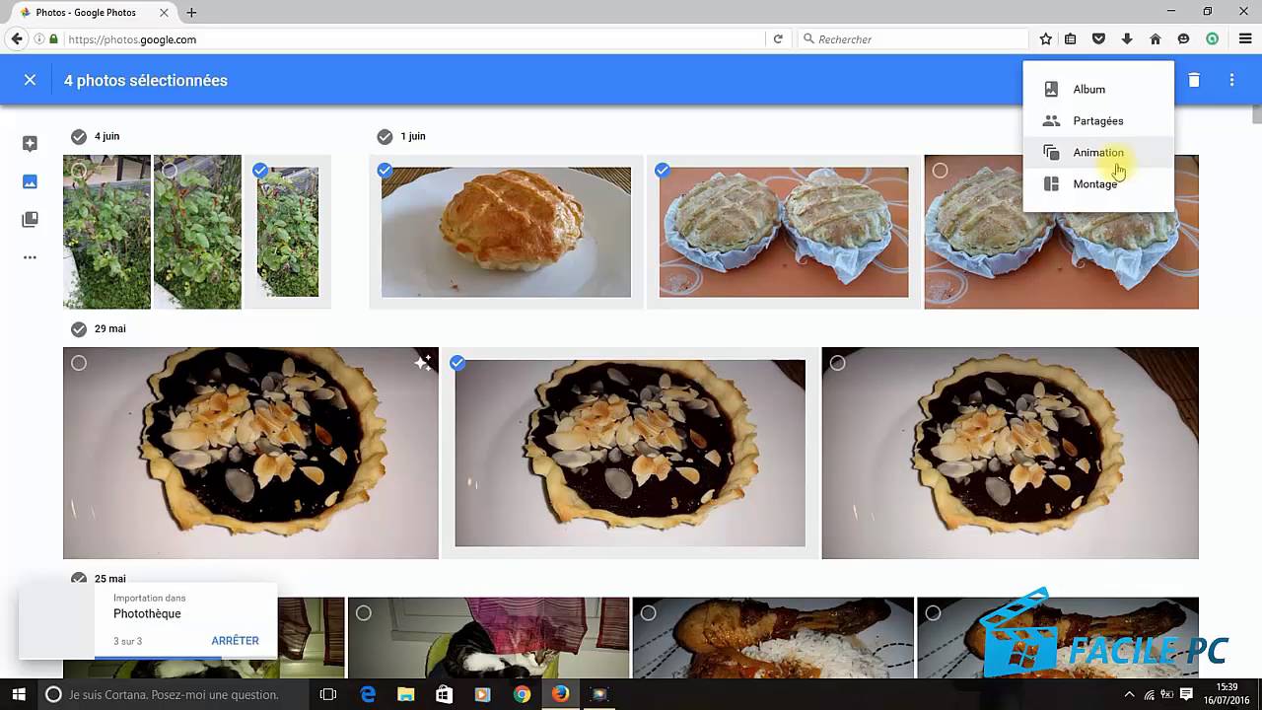
Task: Open the notification center icon
Action: pyautogui.click(x=1186, y=694)
